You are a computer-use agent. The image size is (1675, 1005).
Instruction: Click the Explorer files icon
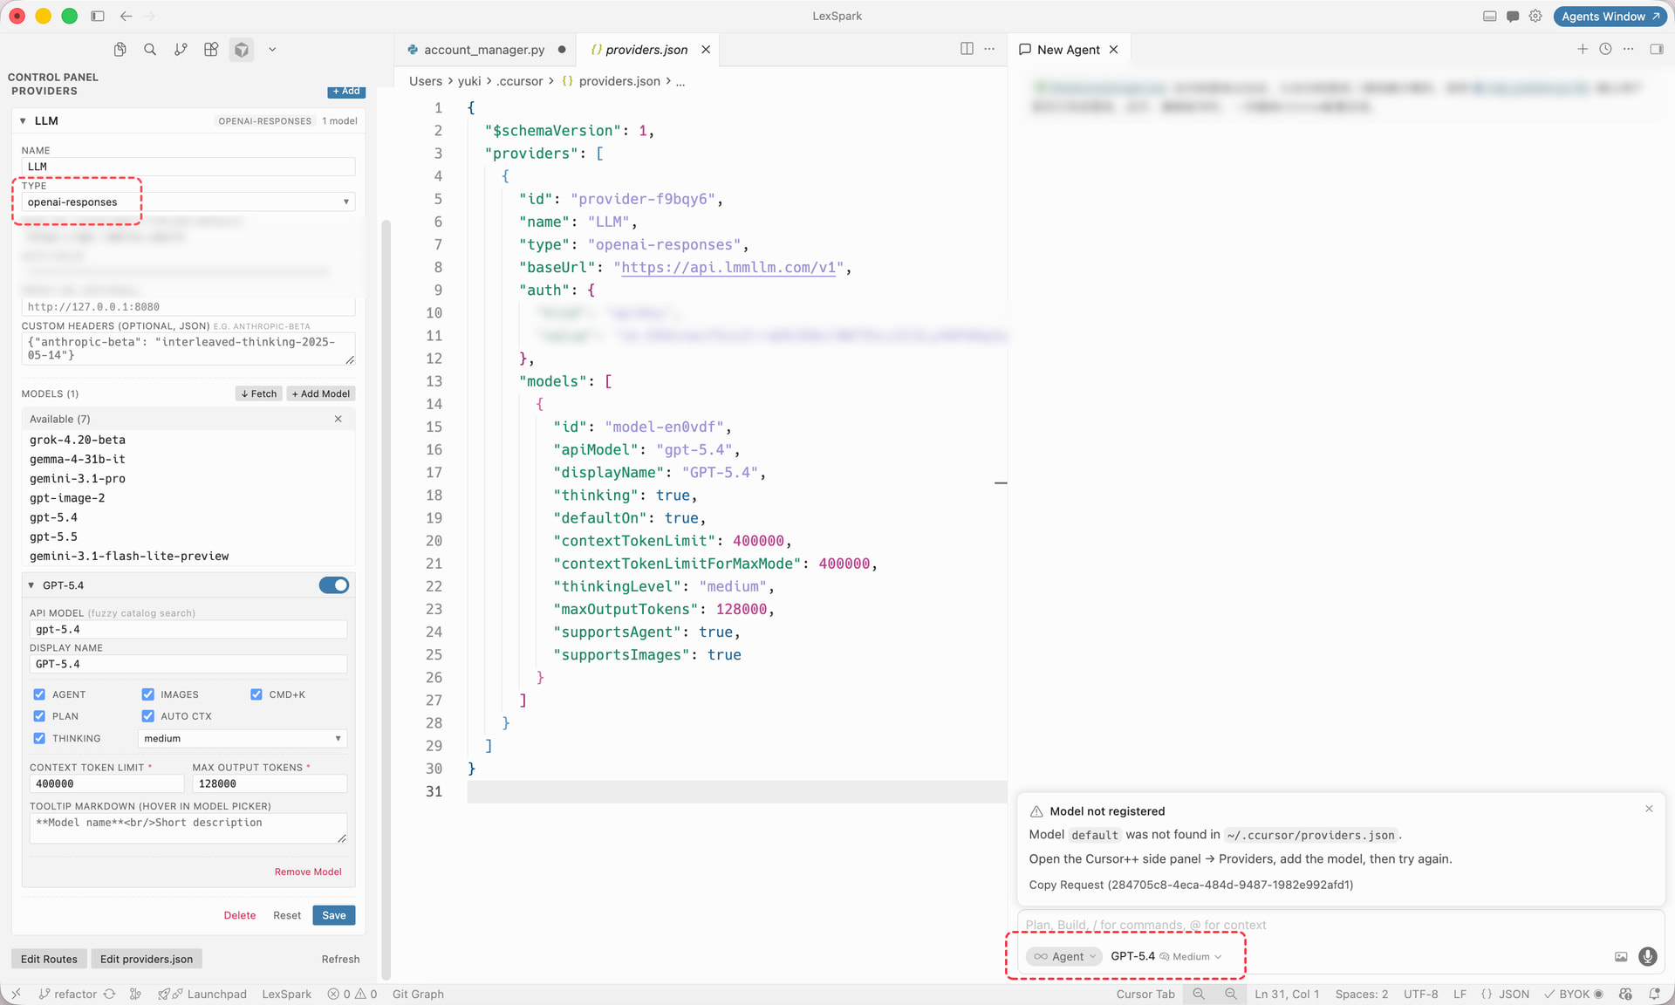pos(120,50)
